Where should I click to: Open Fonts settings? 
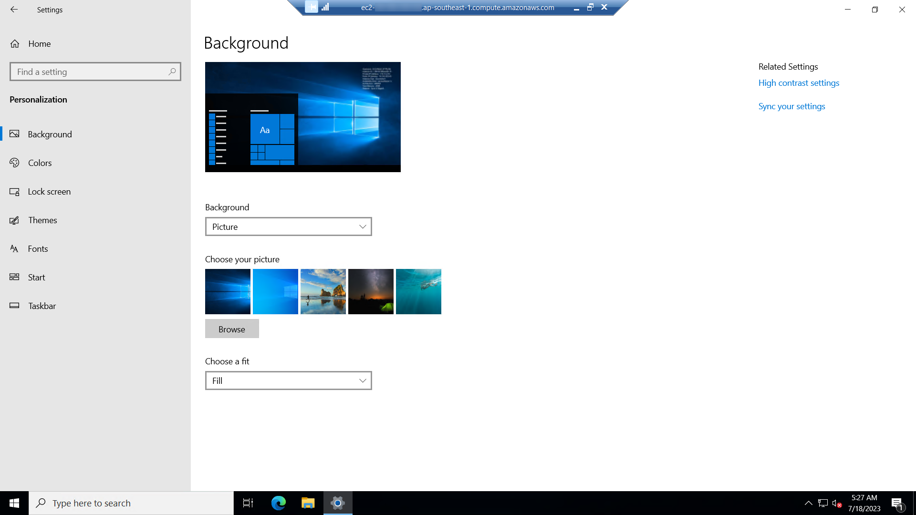click(x=38, y=248)
